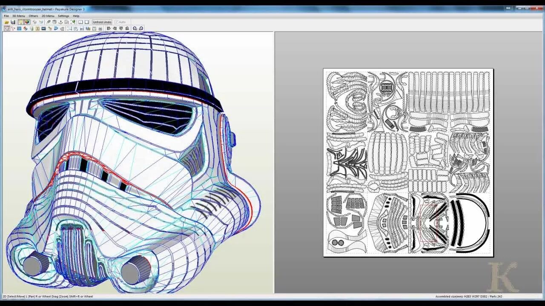Viewport: 545px width, 306px height.
Task: Click the red-outlined part on the pattern sheet
Action: tap(428, 223)
